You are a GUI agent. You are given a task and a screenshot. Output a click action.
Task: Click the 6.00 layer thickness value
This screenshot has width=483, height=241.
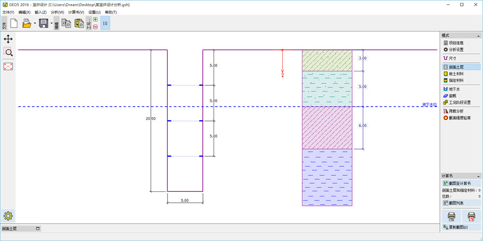click(363, 125)
